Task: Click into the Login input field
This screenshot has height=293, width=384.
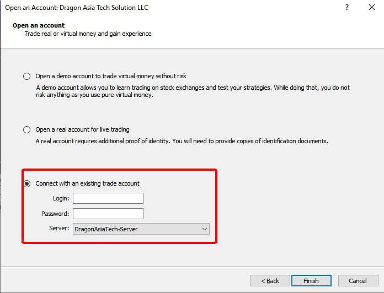Action: [x=108, y=198]
